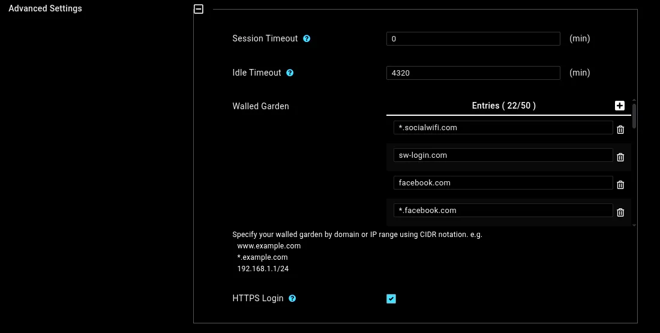Remove the facebook.com entry

coord(620,185)
